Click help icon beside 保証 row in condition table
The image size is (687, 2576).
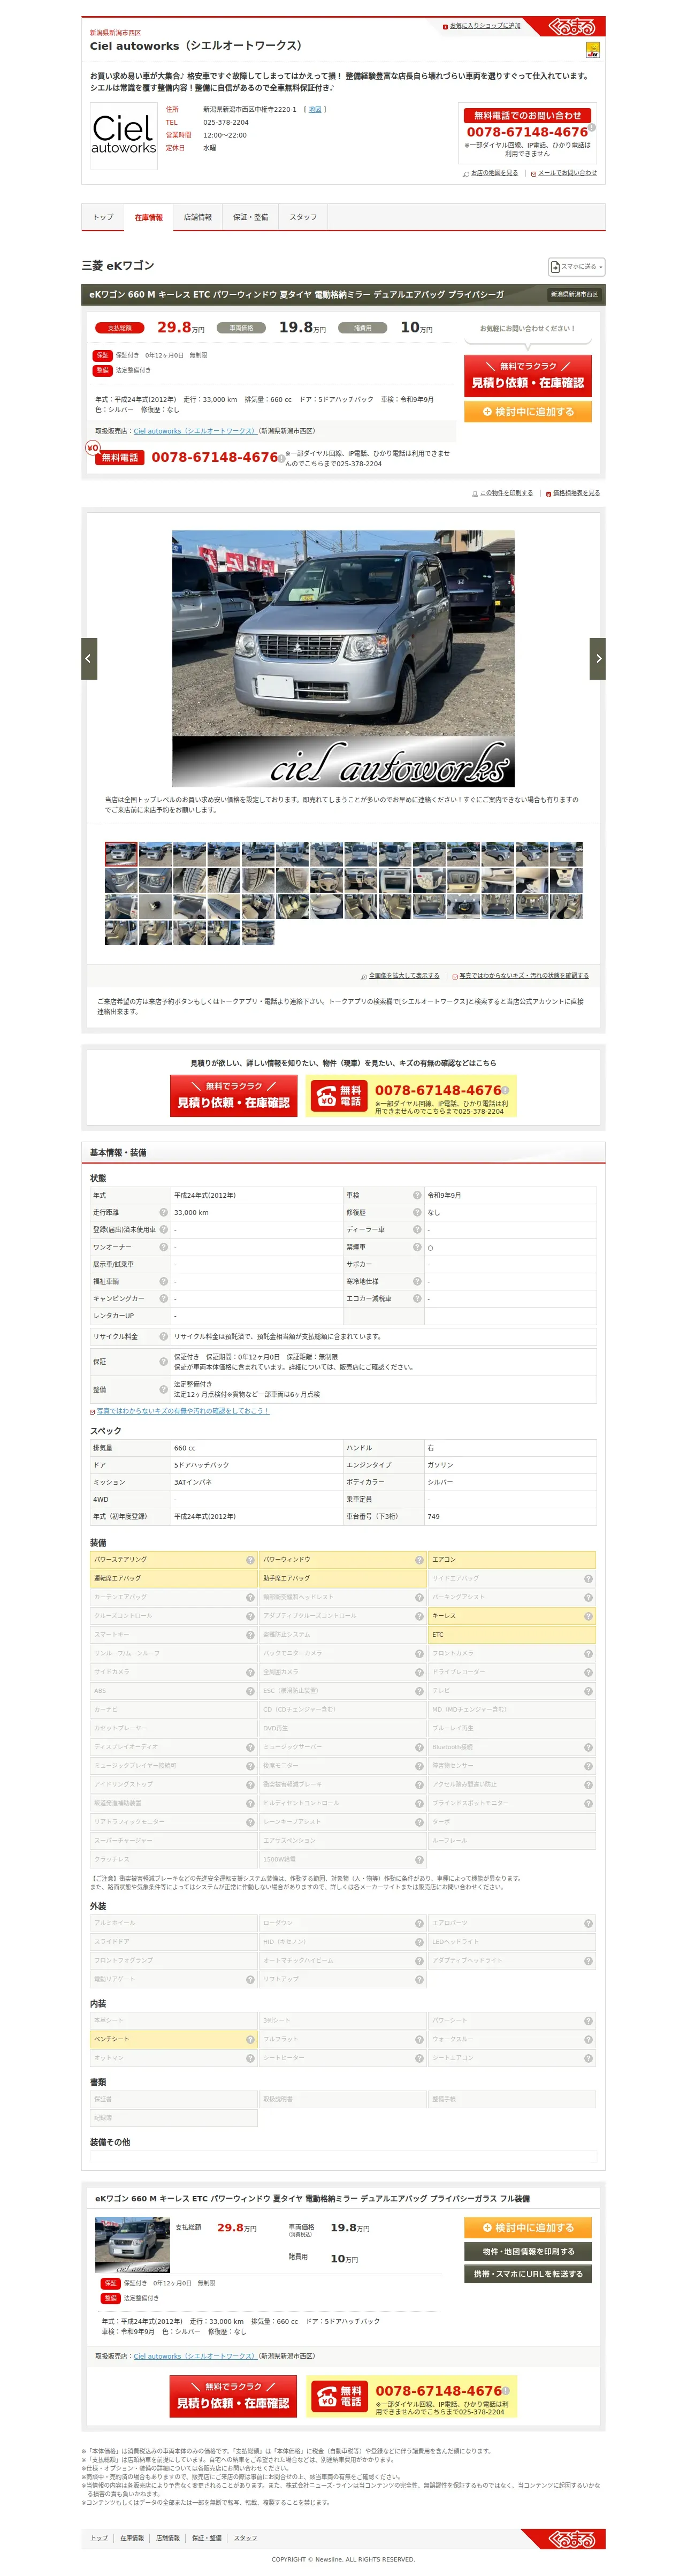164,1361
